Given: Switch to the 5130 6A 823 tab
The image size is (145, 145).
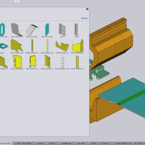Looking at the screenshot, I should click(x=6, y=144).
